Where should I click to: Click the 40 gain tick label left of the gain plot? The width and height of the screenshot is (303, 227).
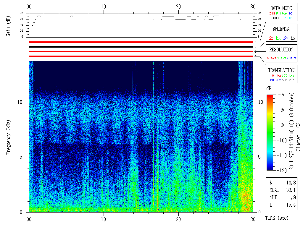[x=21, y=25]
